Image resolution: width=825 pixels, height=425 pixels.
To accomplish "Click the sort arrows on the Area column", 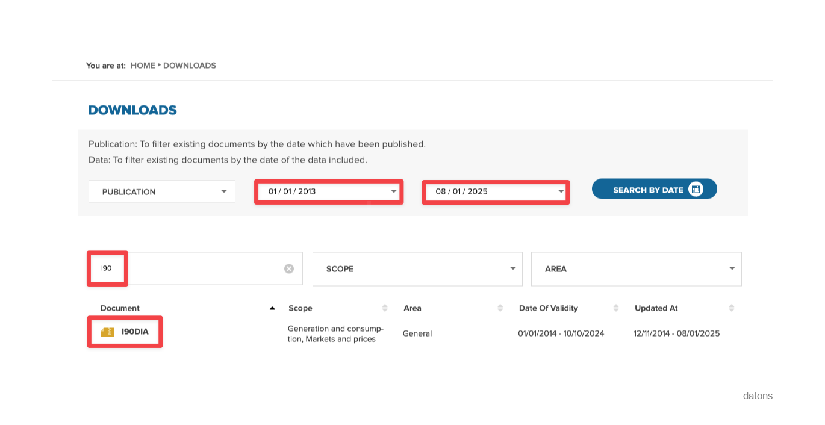I will pyautogui.click(x=500, y=308).
